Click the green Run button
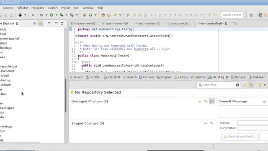Screen dimensions: 268x151 pyautogui.click(x=52, y=15)
